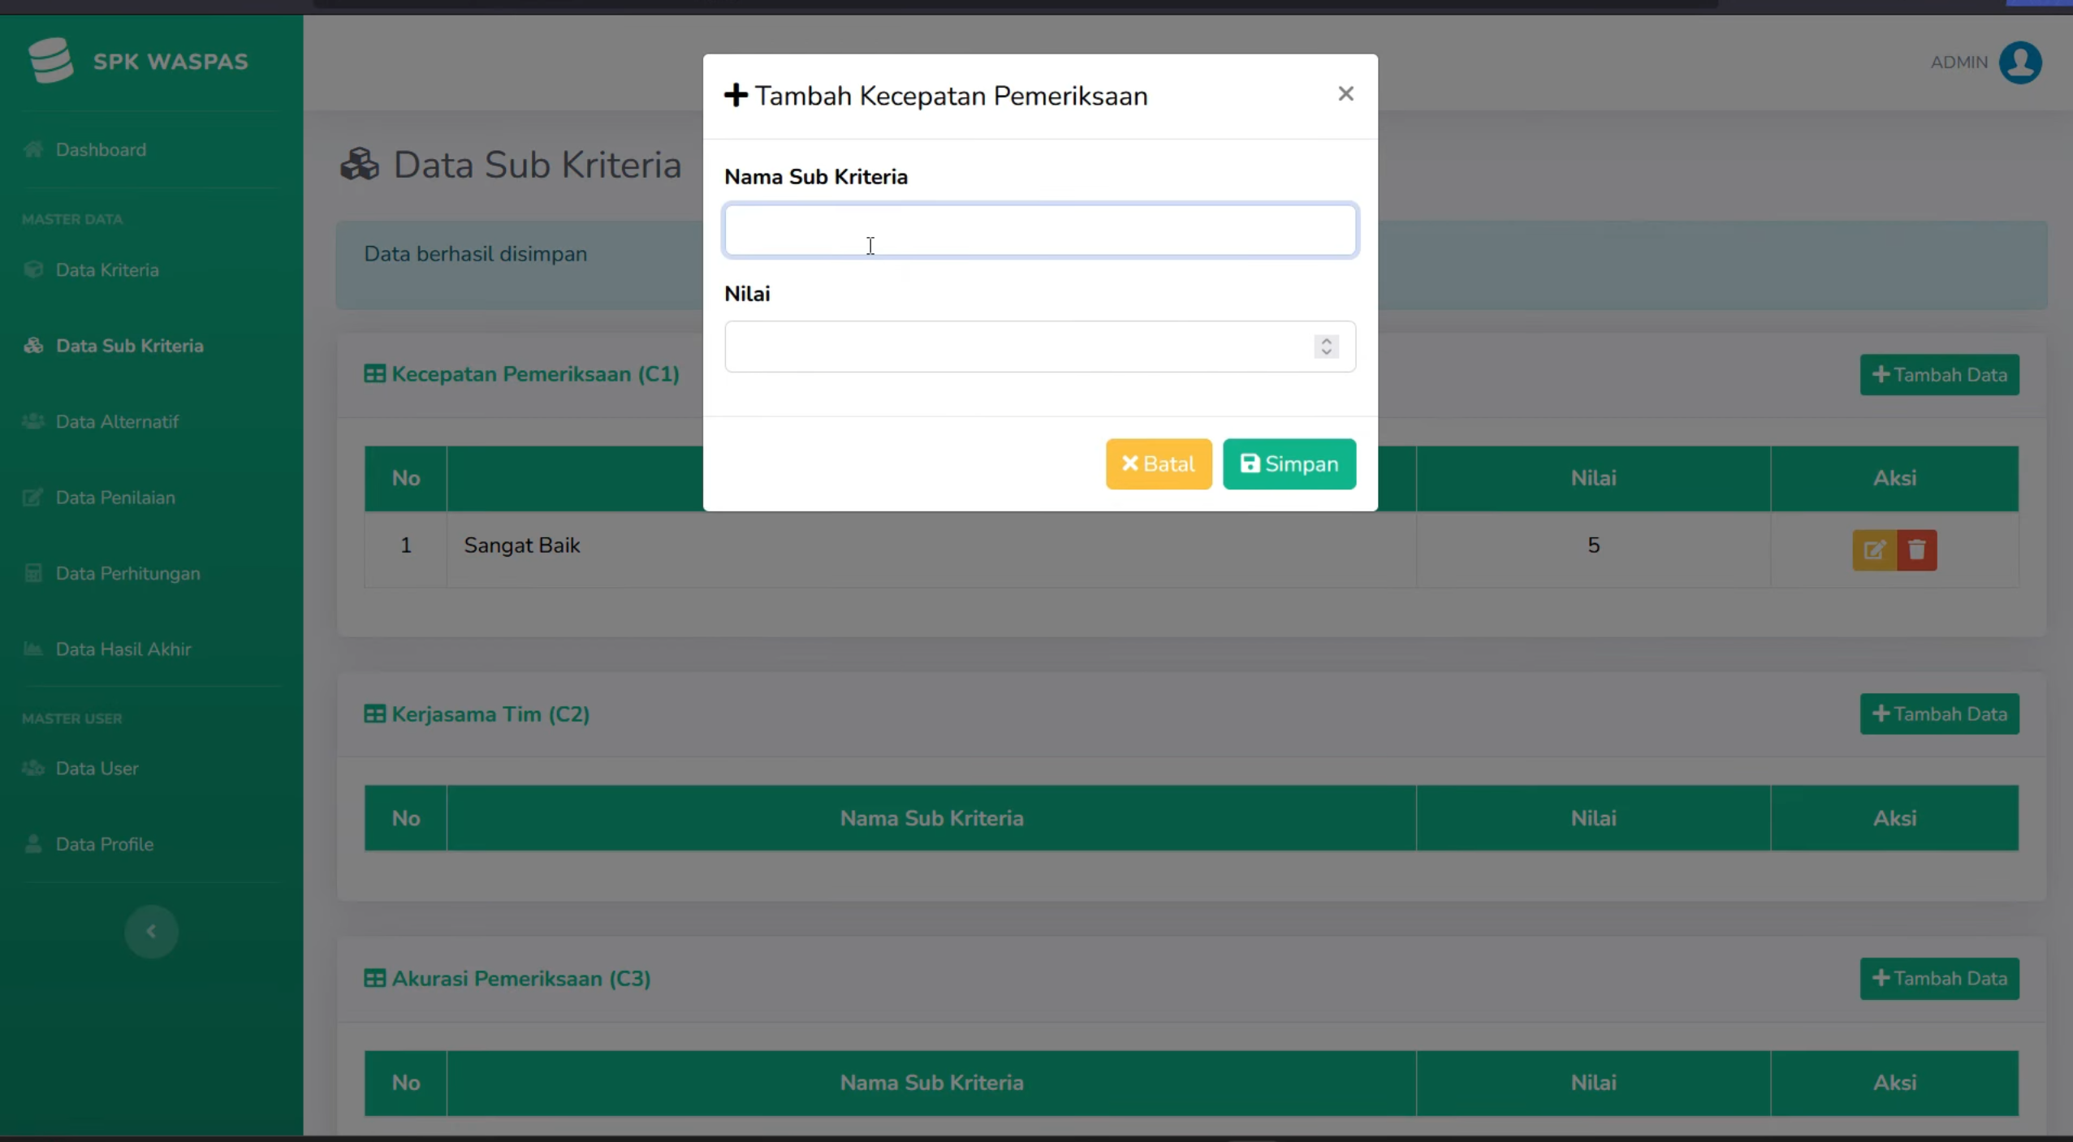The width and height of the screenshot is (2073, 1142).
Task: Click the Dashboard home icon
Action: pos(33,149)
